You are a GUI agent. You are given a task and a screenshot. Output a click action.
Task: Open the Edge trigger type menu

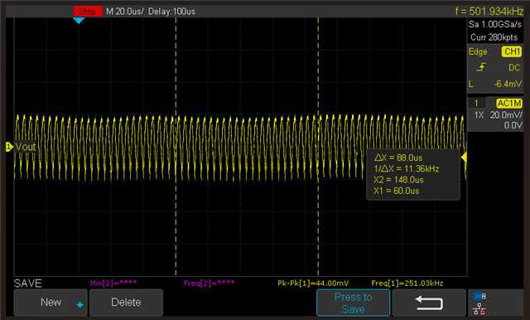478,51
